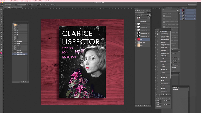The height and width of the screenshot is (113, 201).
Task: Open the Mode dropdown in the options bar
Action: click(21, 5)
